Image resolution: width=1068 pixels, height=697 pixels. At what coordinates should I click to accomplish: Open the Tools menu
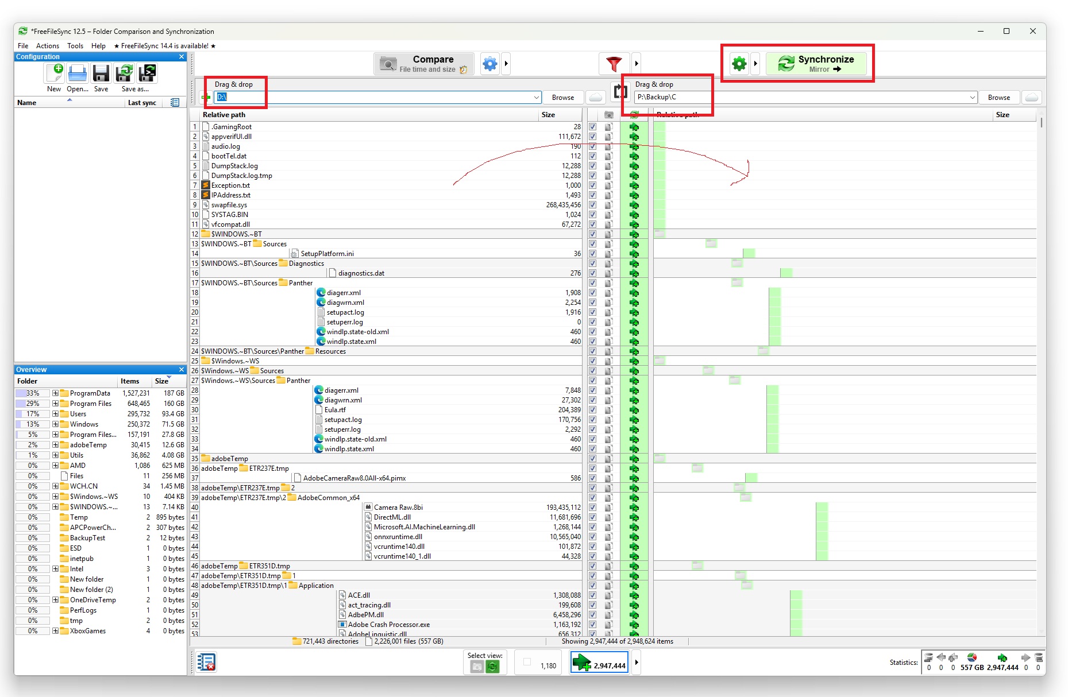pyautogui.click(x=75, y=46)
